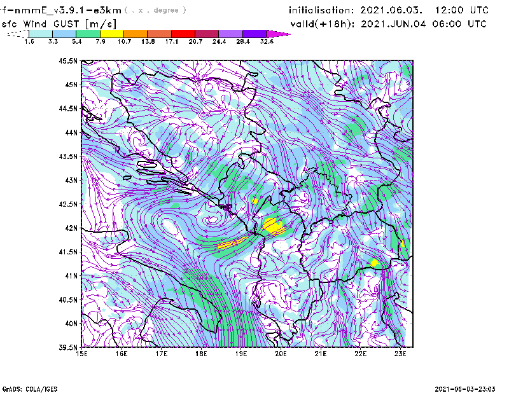Pick the orange 10.7–13.8 legend swatch

click(x=136, y=34)
